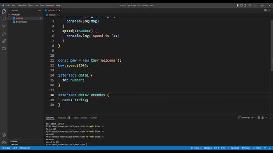Viewport: 273px width, 153px height.
Task: Change indentation via Spaces: 2
Action: [208, 148]
